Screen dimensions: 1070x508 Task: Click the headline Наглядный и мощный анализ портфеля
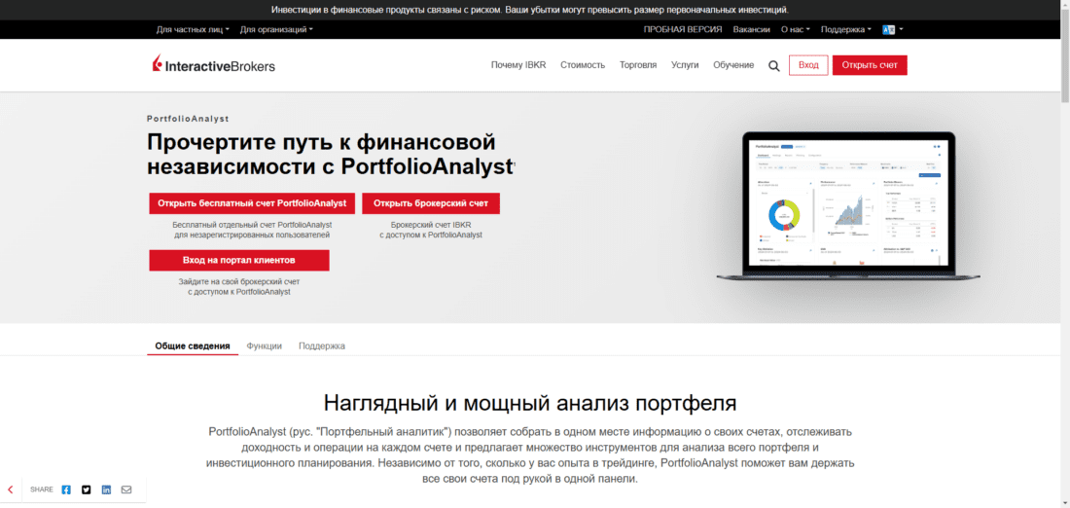tap(530, 402)
